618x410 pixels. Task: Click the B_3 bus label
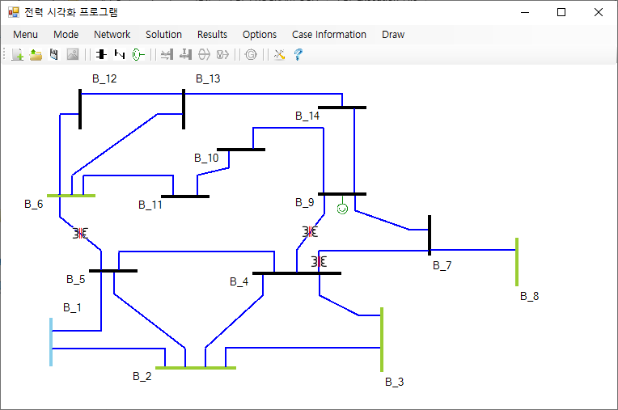(x=395, y=382)
